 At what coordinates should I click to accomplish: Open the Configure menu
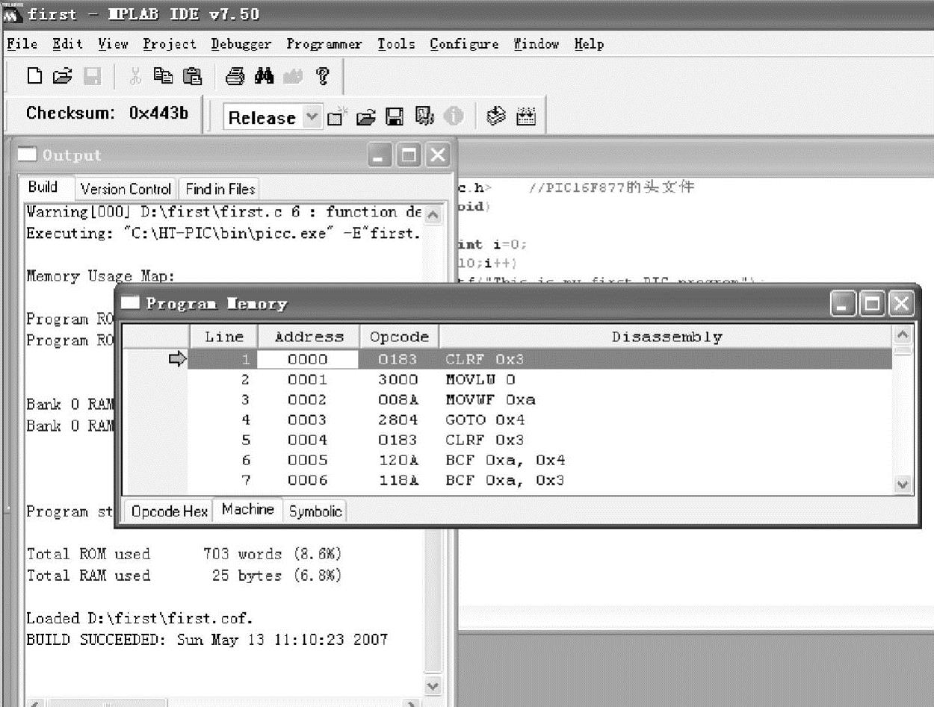464,44
